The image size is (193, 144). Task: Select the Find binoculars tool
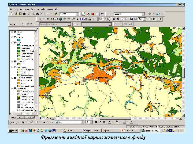[86, 19]
